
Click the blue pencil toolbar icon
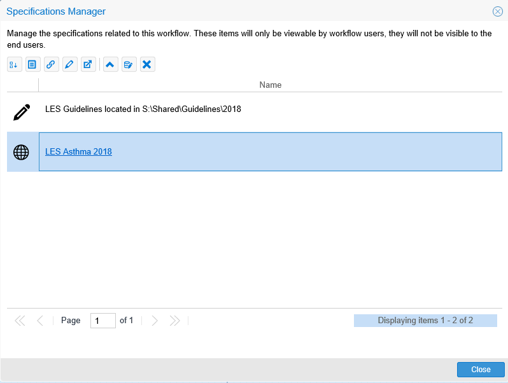pos(69,64)
